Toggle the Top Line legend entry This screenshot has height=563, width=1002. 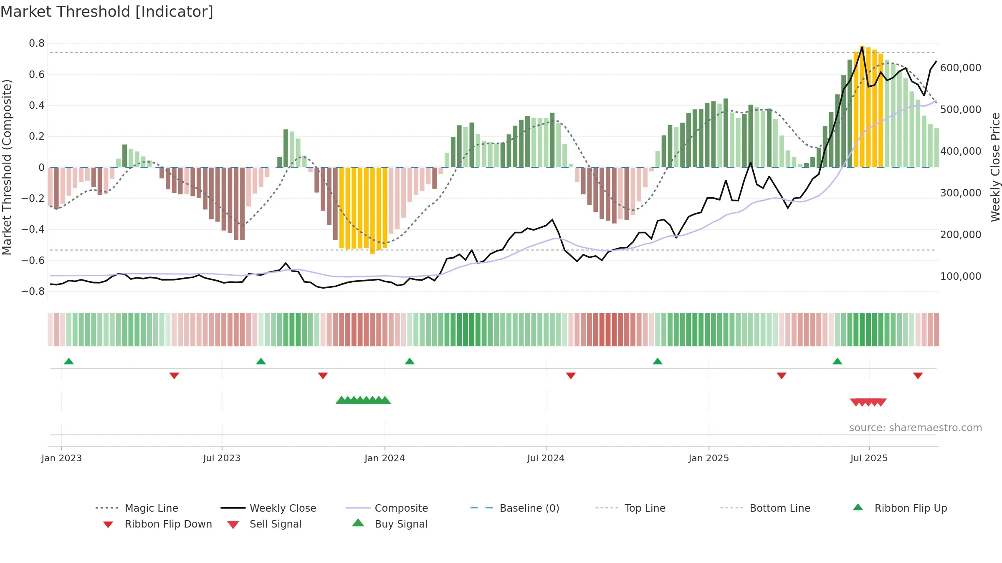pyautogui.click(x=630, y=508)
